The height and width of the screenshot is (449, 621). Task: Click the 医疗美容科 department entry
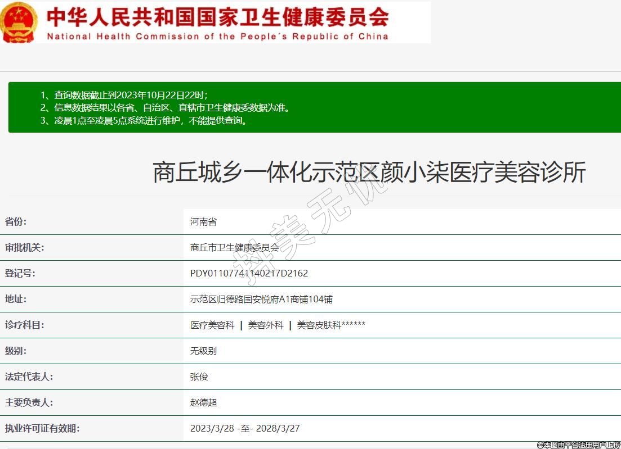point(212,325)
